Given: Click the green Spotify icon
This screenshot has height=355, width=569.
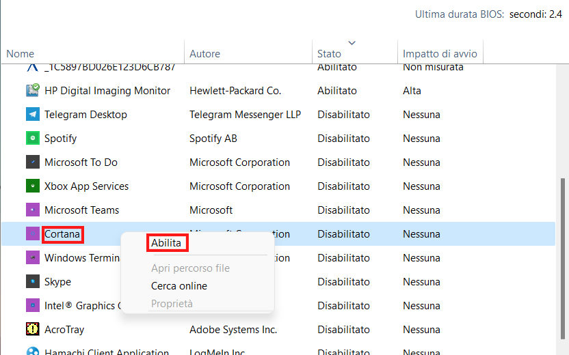Looking at the screenshot, I should coord(32,138).
